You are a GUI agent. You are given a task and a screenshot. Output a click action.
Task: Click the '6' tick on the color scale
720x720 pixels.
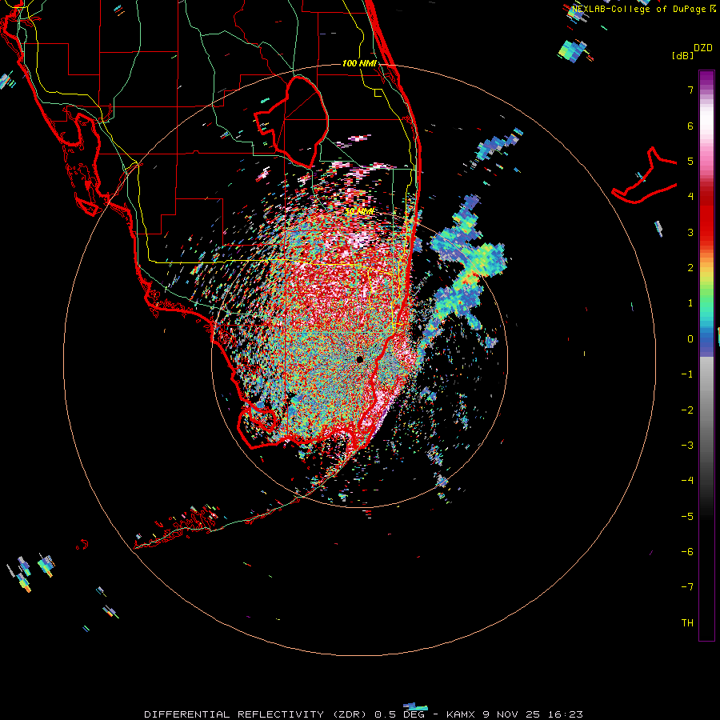tap(690, 126)
